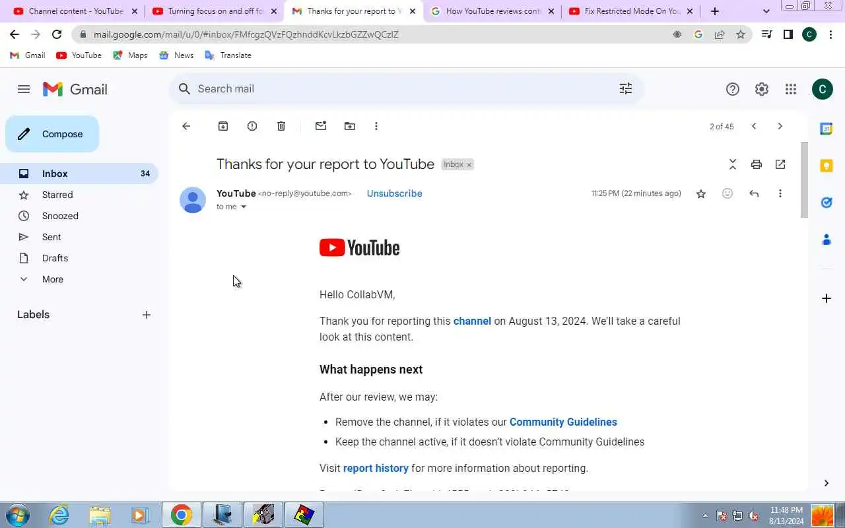Reply to the YouTube email
Screen dimensions: 845x528
click(754, 193)
